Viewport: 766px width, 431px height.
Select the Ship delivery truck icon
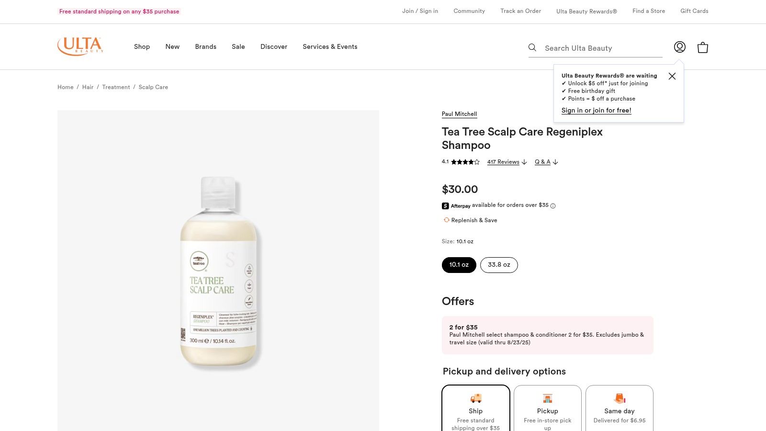point(475,398)
